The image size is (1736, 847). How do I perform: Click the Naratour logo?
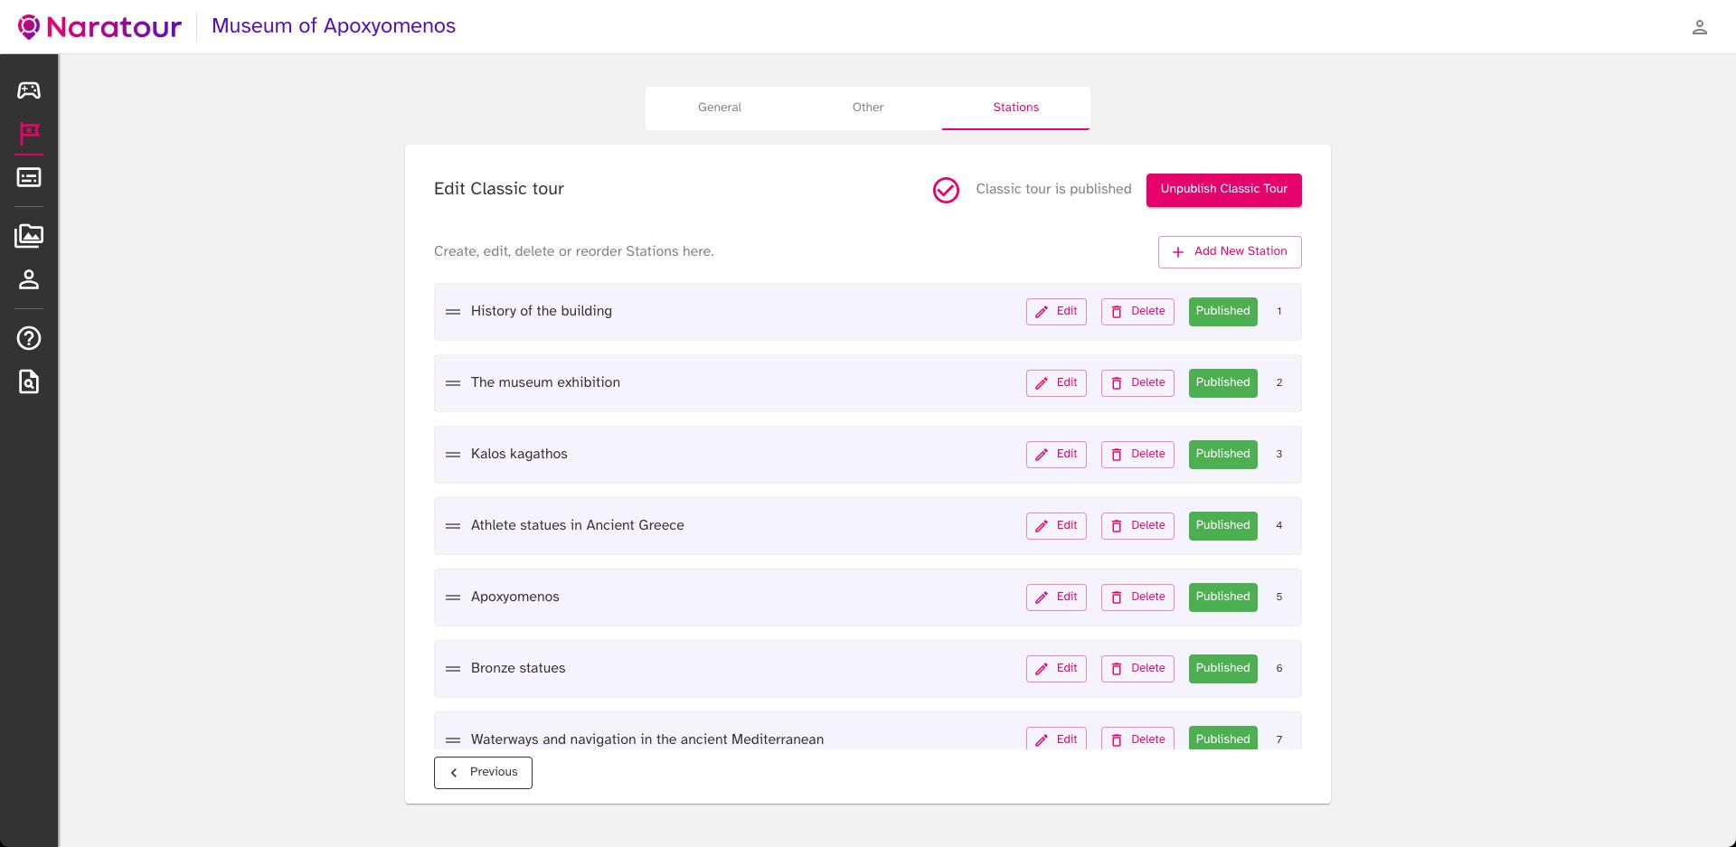pyautogui.click(x=100, y=27)
